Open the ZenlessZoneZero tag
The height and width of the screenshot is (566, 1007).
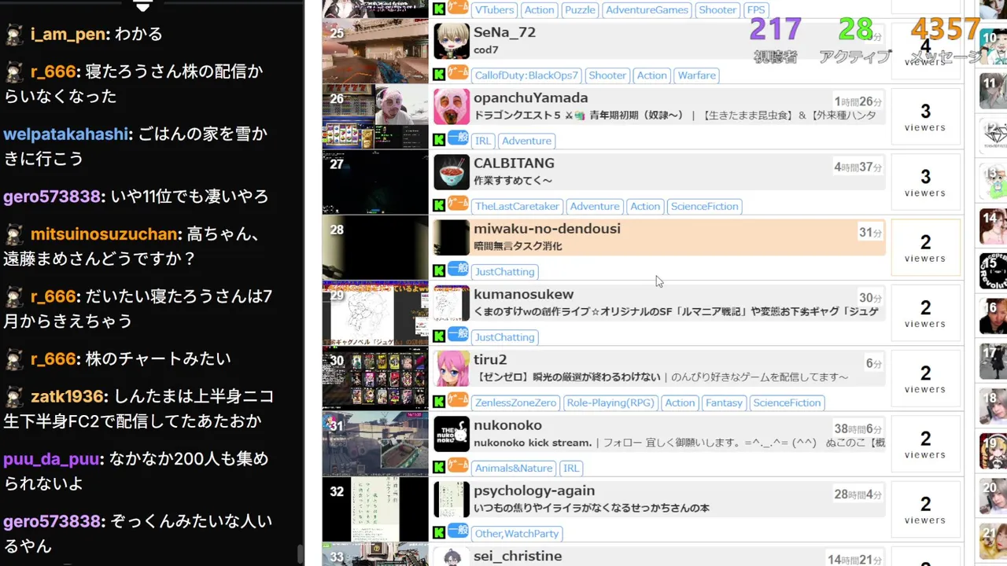coord(515,402)
